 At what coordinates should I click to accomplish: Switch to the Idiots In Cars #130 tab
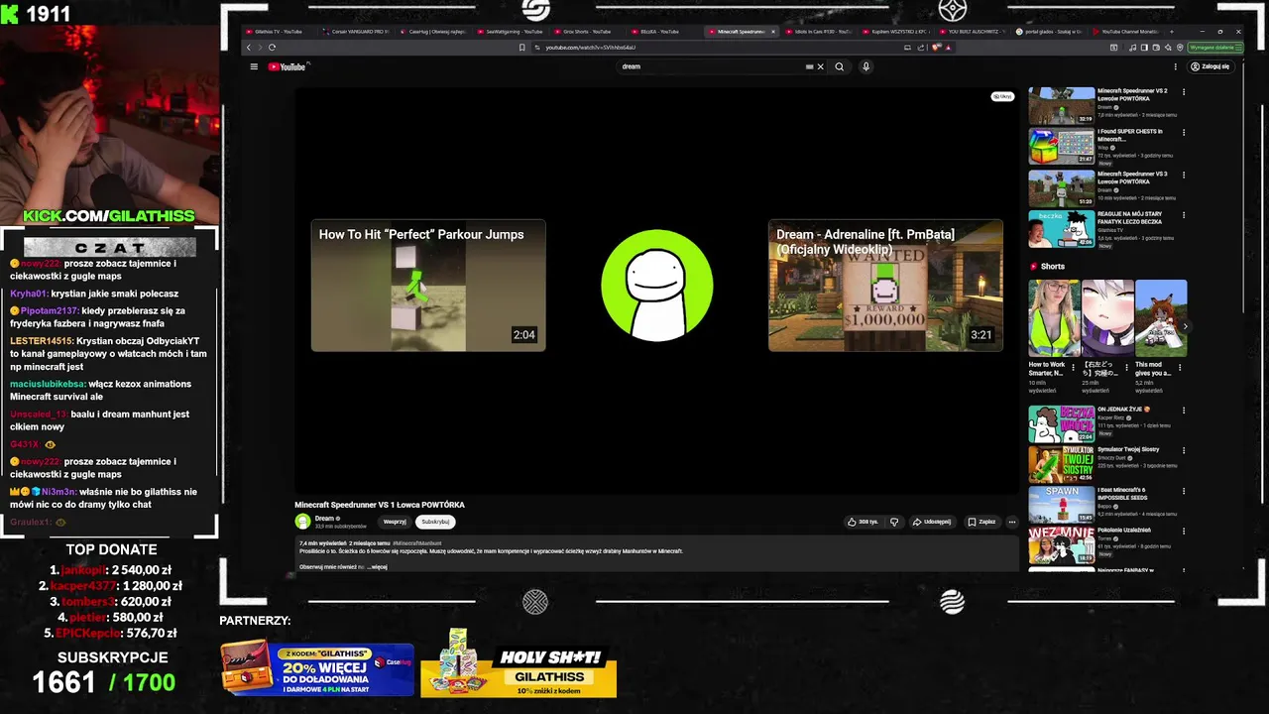818,31
